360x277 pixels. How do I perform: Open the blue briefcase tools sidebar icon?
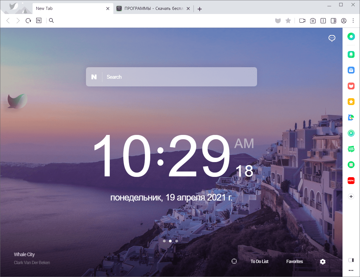pyautogui.click(x=351, y=70)
